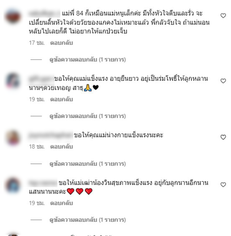Reply to the comment about ร่มโพธิ์
231x236 pixels.
tap(62, 99)
